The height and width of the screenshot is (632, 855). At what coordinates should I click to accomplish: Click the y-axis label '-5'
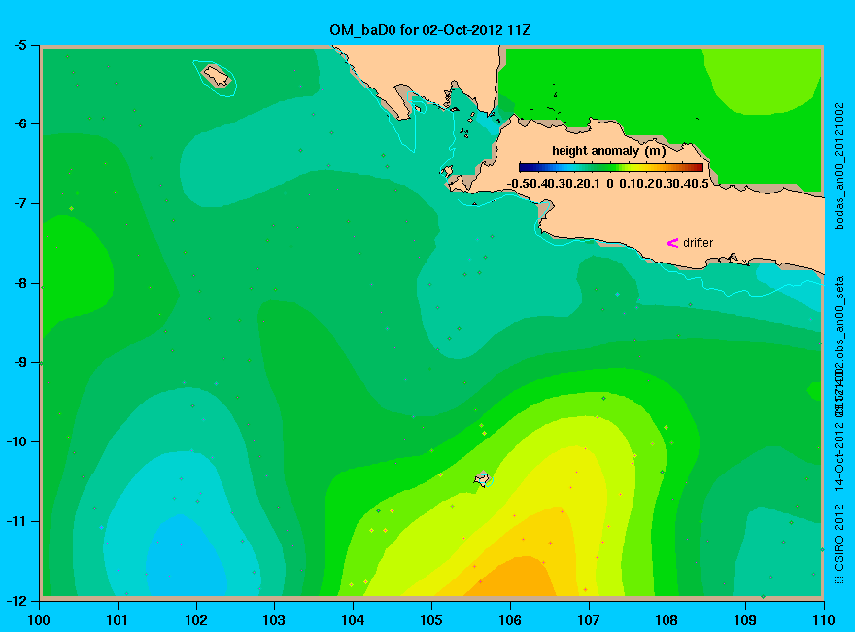coord(19,45)
